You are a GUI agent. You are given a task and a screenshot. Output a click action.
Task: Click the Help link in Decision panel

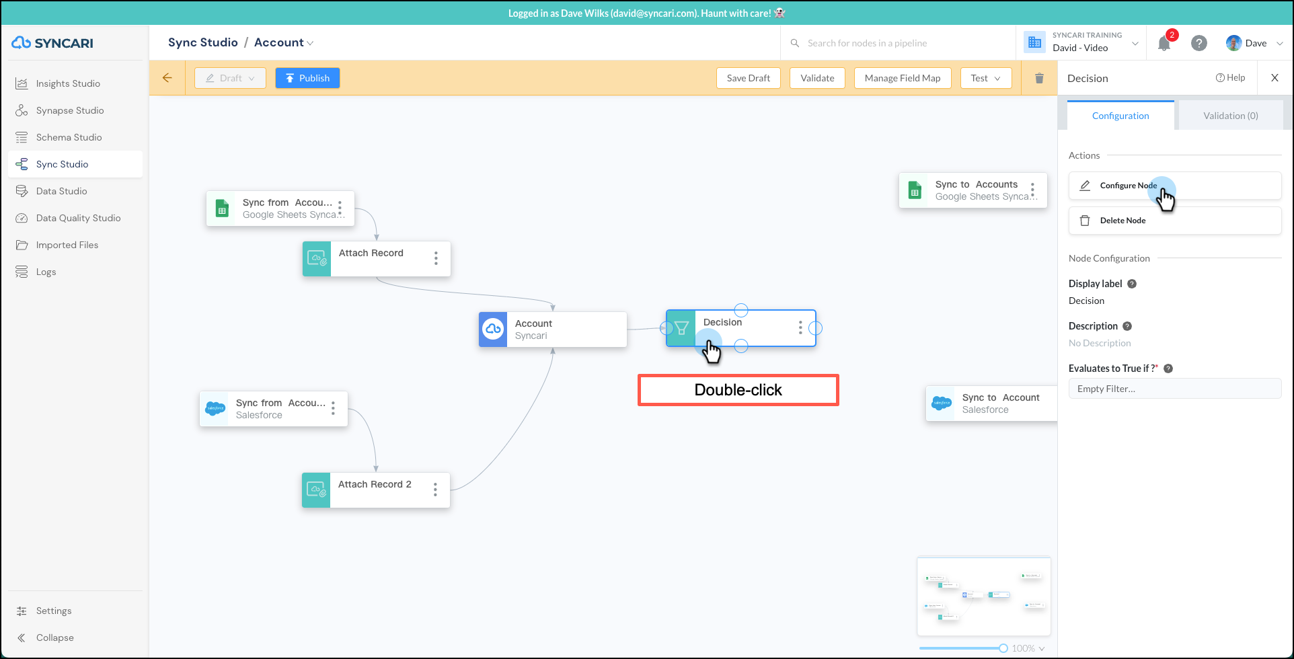tap(1230, 77)
